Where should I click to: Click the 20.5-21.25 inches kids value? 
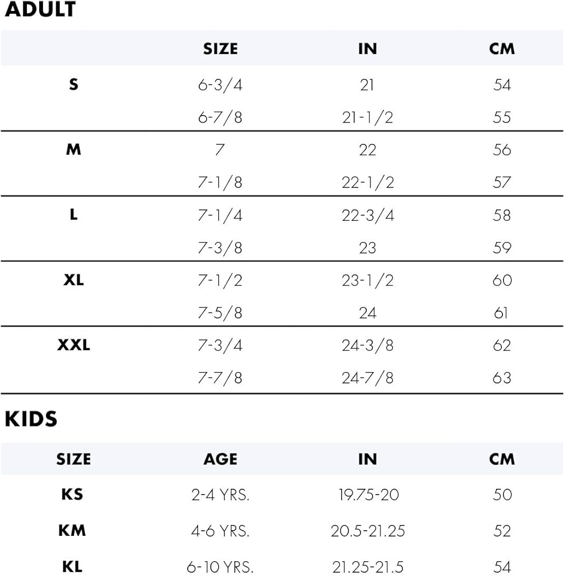coord(367,531)
